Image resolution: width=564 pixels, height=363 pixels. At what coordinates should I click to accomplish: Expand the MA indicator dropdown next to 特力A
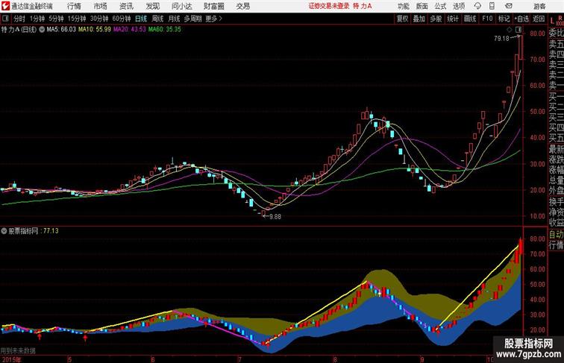[42, 30]
